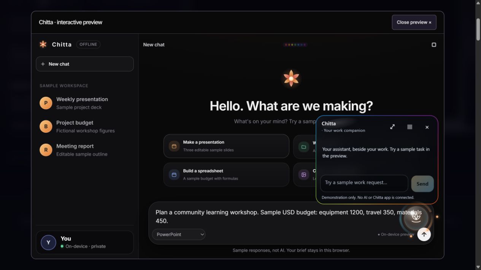
Task: Open the Meeting report workspace item
Action: tap(85, 150)
